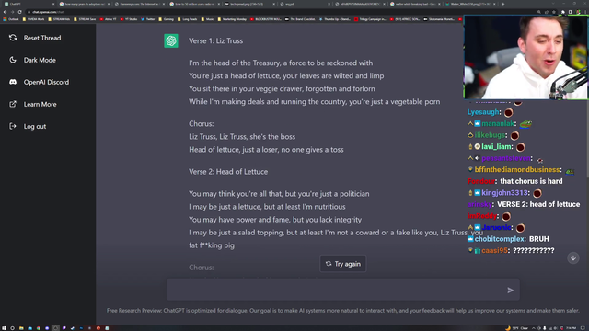Click the Windows Start button

(x=5, y=328)
